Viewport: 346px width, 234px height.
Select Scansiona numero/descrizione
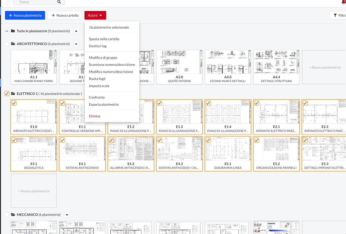click(x=112, y=65)
